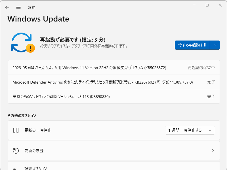Click the 設定 app title label
This screenshot has height=170, width=227.
coord(31,7)
